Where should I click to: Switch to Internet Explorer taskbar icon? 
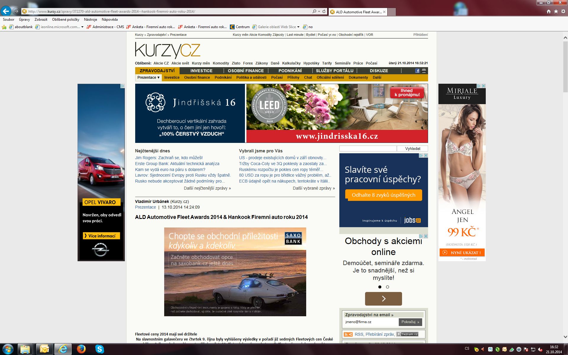[x=63, y=349]
